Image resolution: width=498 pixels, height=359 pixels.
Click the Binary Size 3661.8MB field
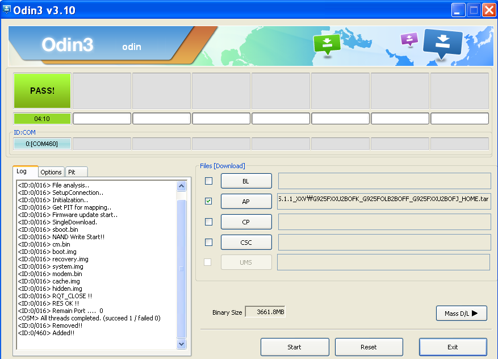point(265,312)
